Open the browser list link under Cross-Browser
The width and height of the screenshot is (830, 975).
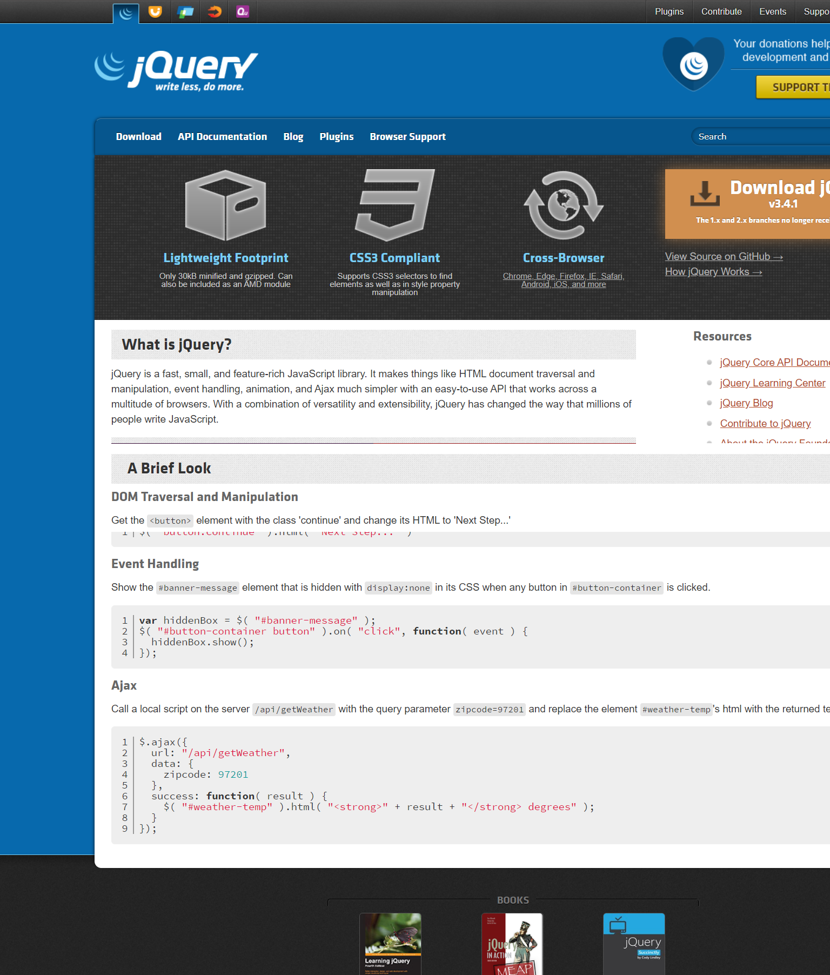tap(564, 280)
